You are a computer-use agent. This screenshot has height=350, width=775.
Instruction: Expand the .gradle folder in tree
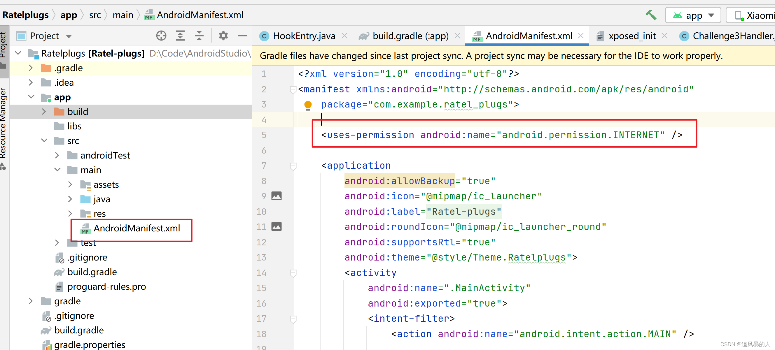tap(30, 68)
